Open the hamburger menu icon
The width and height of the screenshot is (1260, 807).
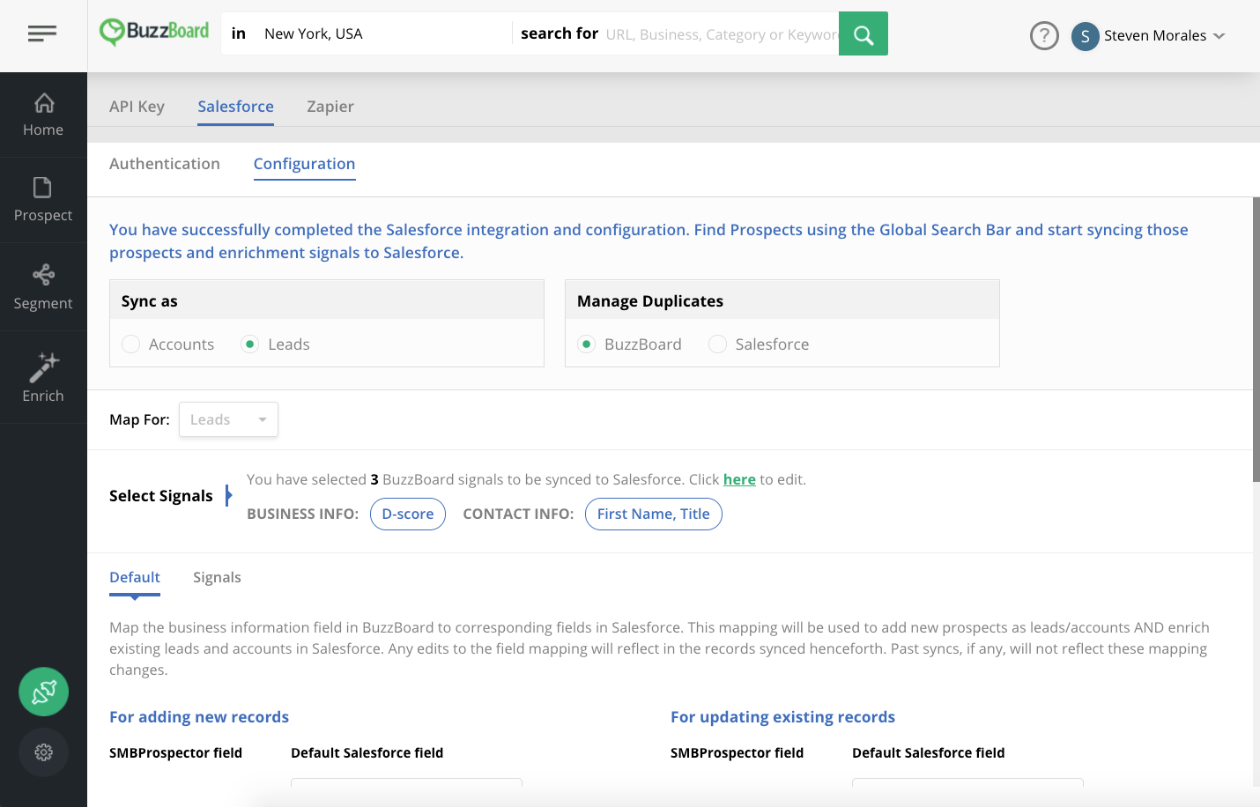point(42,34)
